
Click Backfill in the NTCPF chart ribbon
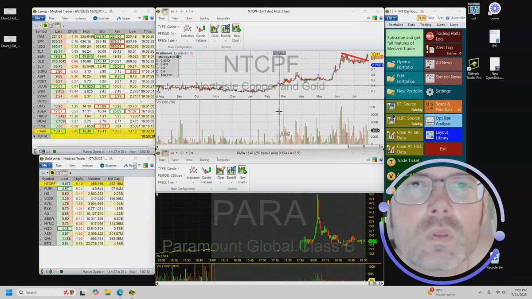pos(226,32)
